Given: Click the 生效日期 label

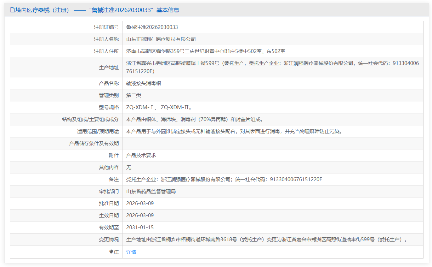Looking at the screenshot, I should (109, 215).
